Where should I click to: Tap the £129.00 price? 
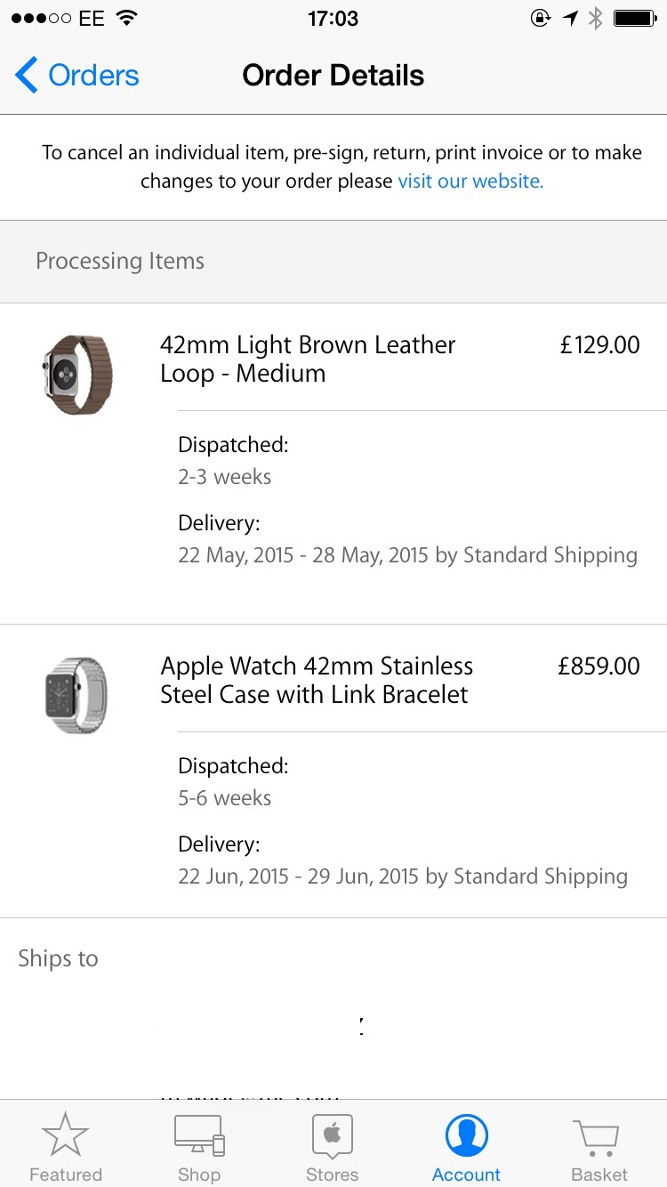[599, 344]
